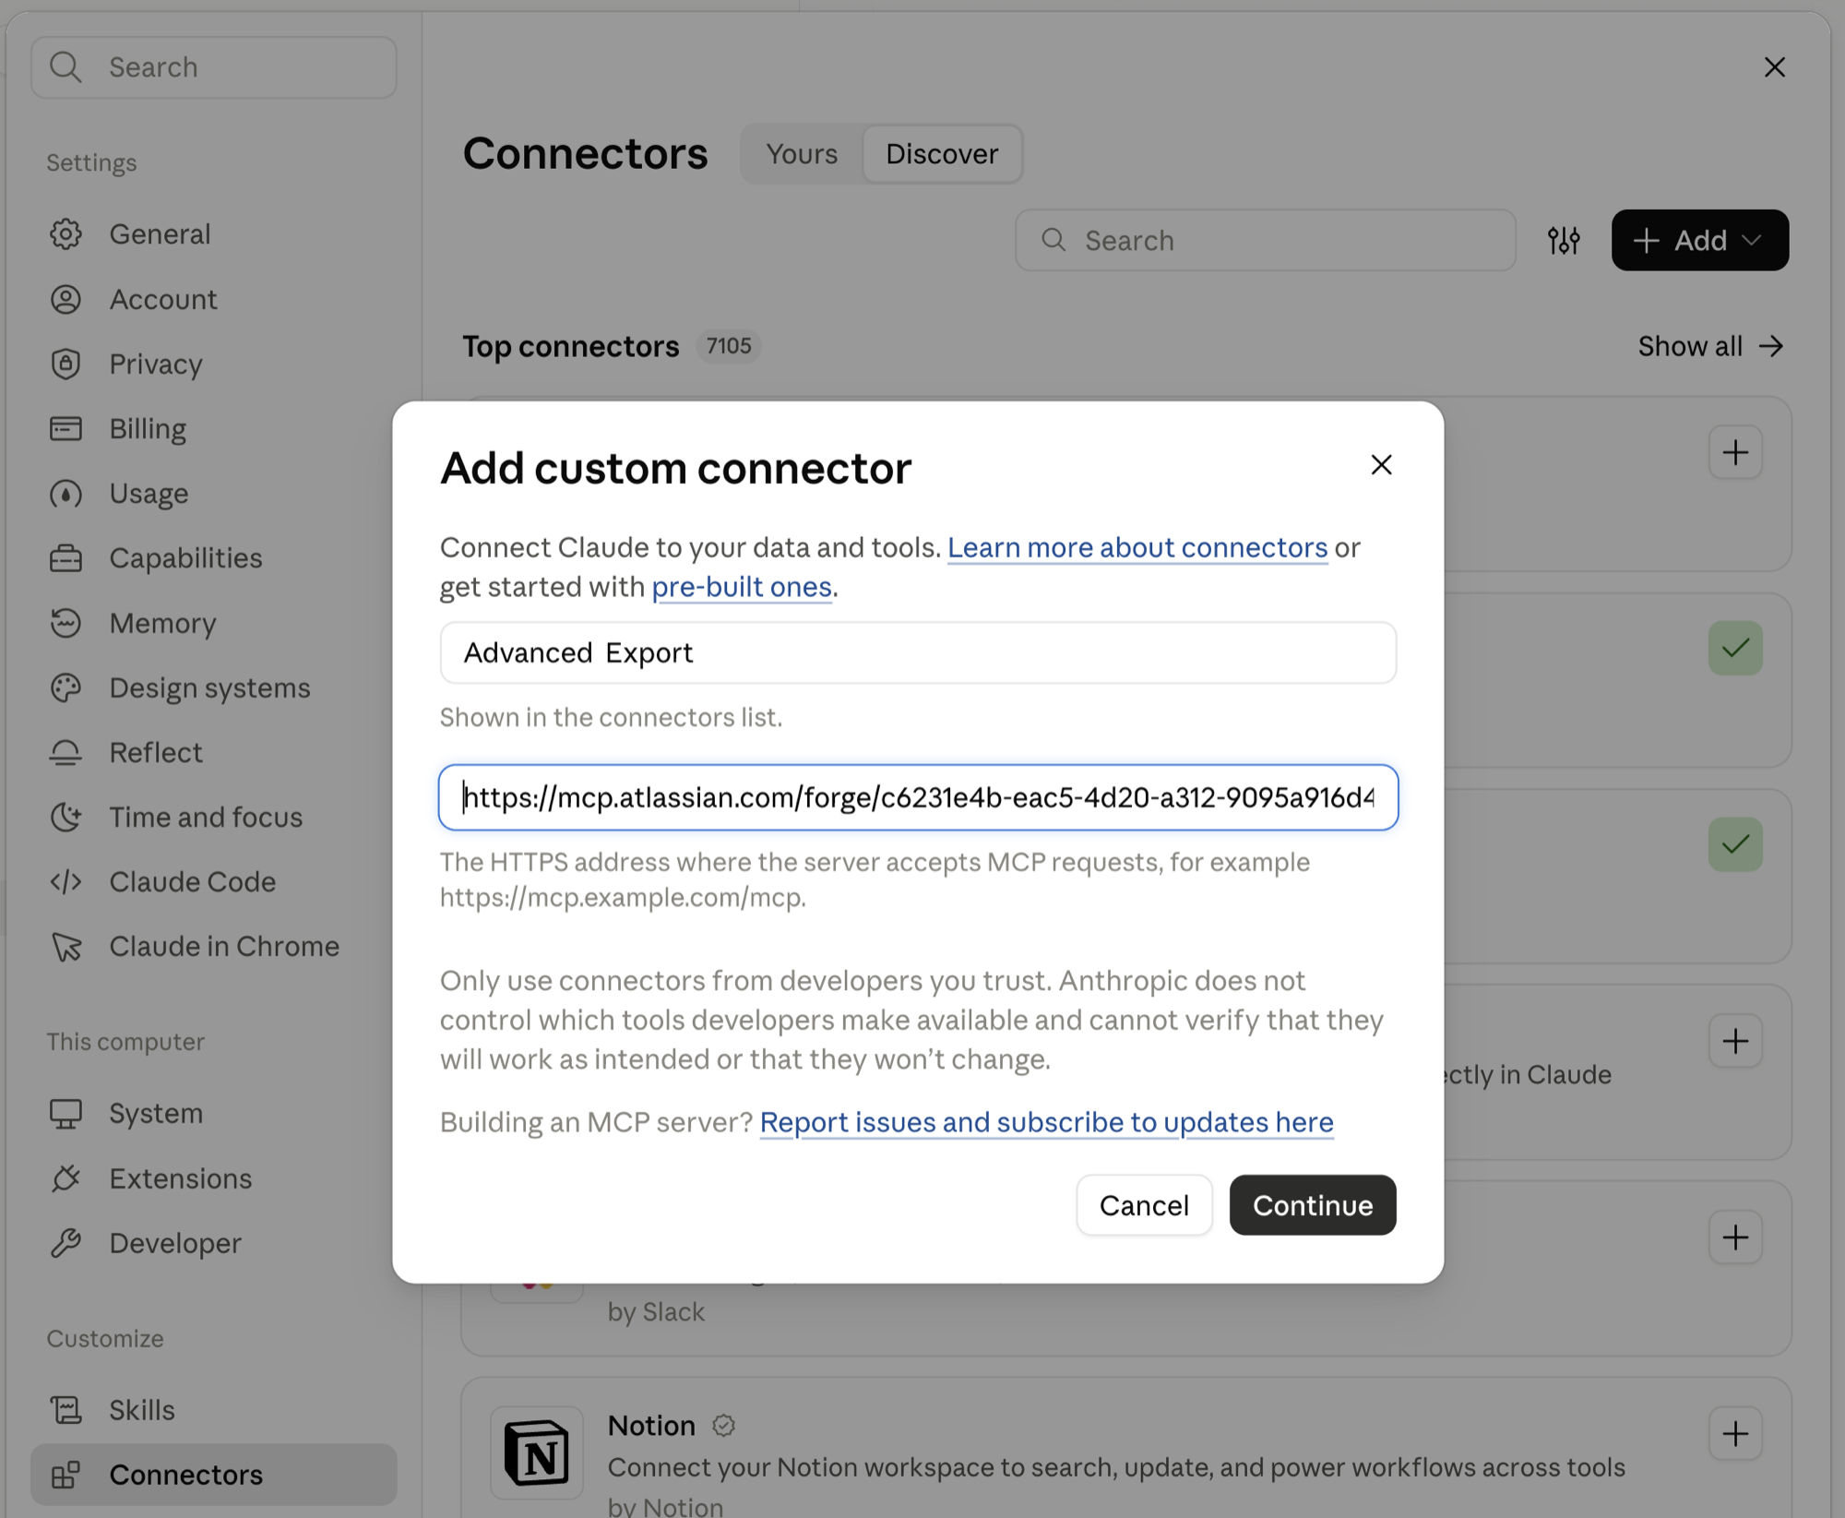Click the settings sidebar search field
1845x1518 pixels.
[214, 67]
